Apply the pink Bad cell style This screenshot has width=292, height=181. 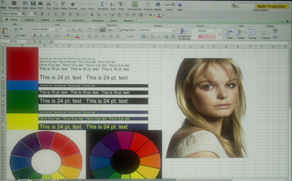coord(206,37)
